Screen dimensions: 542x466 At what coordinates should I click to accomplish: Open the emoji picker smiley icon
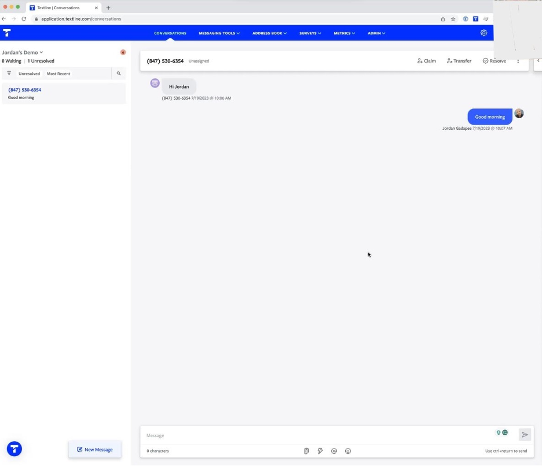(x=348, y=451)
